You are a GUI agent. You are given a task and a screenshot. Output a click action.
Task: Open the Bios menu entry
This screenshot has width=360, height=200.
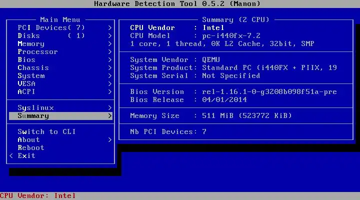pyautogui.click(x=60, y=60)
